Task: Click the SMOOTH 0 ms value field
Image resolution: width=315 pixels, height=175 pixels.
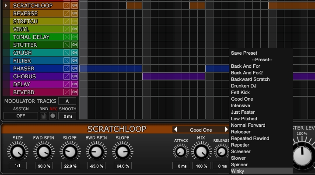Action: tap(67, 116)
